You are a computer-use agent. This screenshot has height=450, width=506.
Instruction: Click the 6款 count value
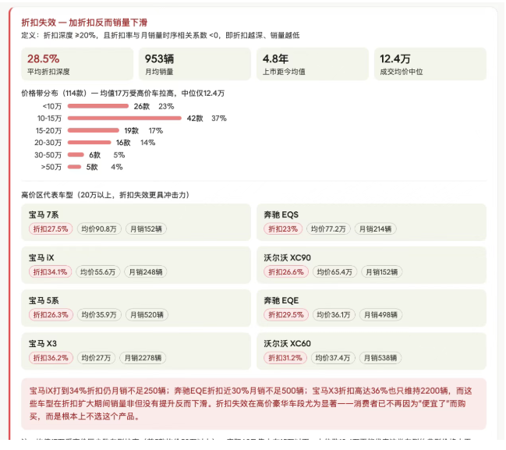pos(95,155)
